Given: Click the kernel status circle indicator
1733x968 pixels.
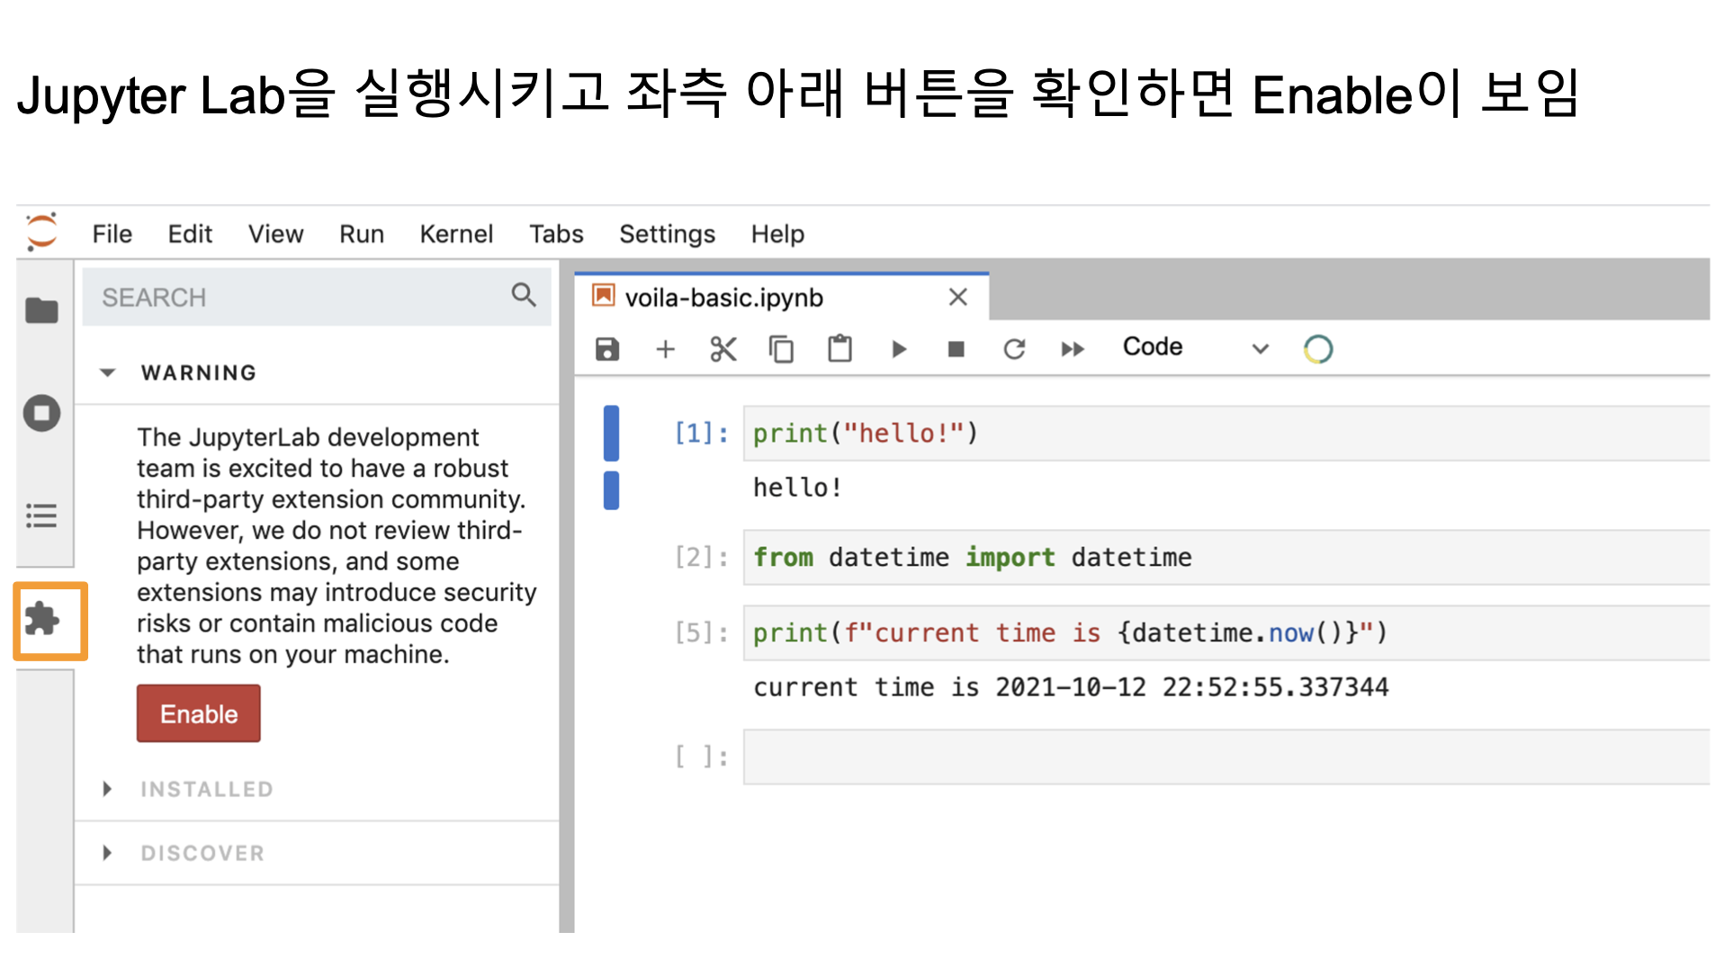Looking at the screenshot, I should coord(1318,349).
